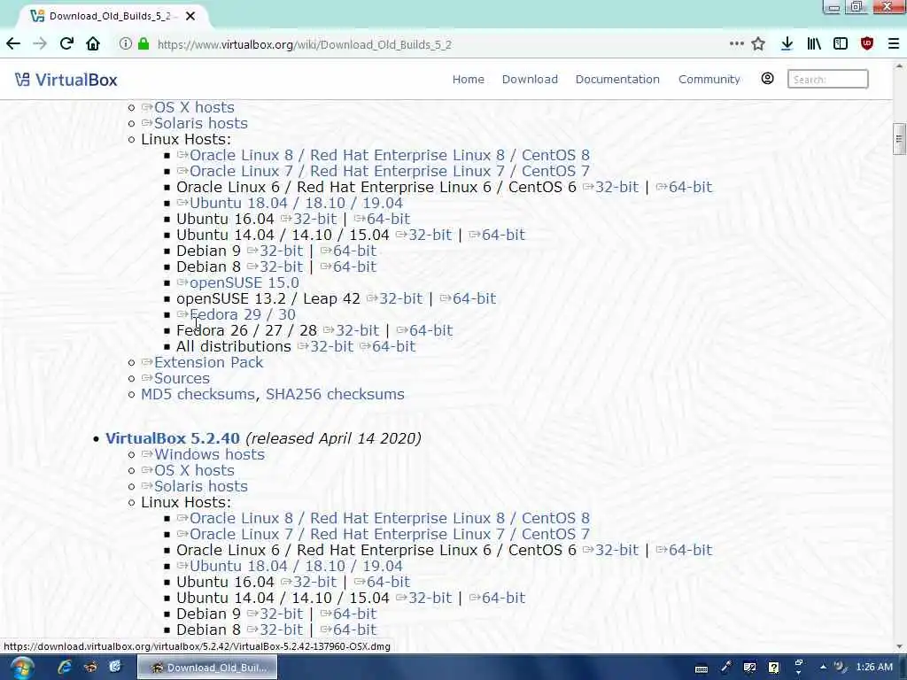907x680 pixels.
Task: Reload the current page
Action: click(66, 44)
